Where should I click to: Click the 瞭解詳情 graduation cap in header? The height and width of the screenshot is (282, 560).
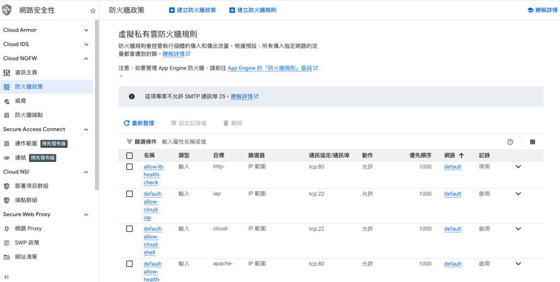click(529, 10)
